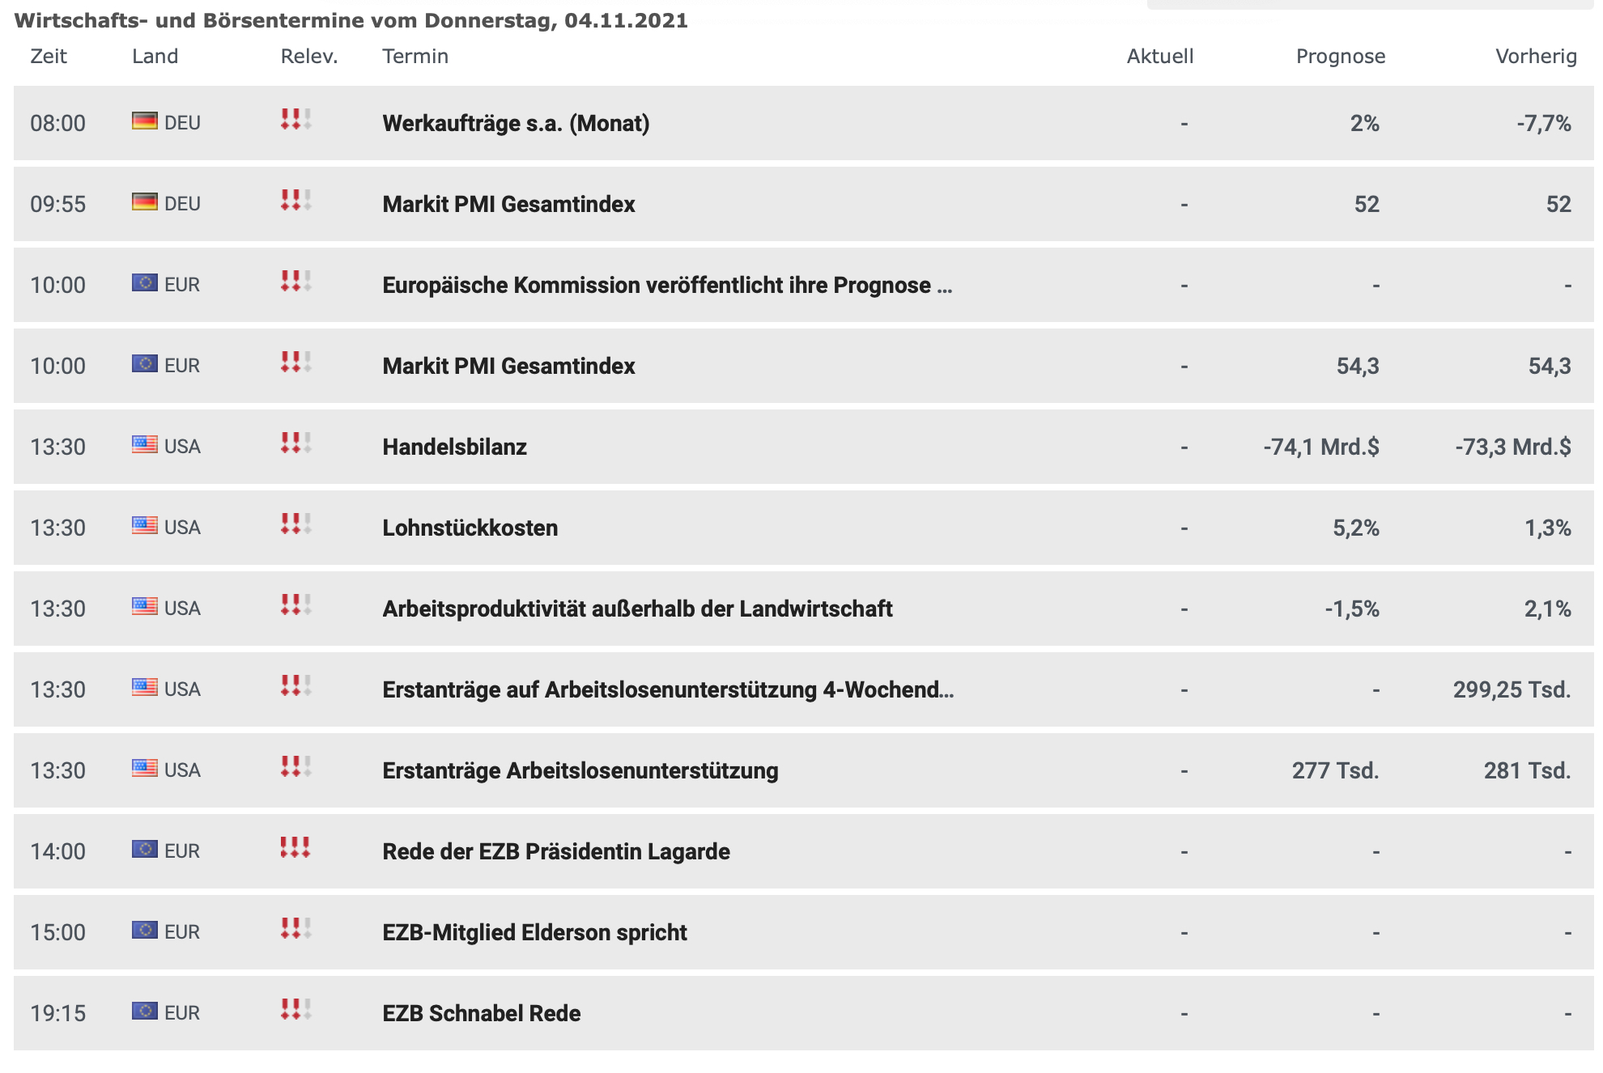The width and height of the screenshot is (1603, 1073).
Task: Click relevance marks for Lohnstückkosten
Action: 296,524
